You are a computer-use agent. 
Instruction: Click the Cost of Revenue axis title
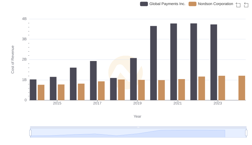13,59
